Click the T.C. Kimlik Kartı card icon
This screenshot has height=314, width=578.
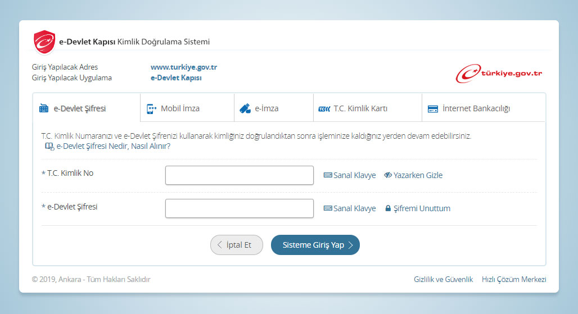click(x=324, y=109)
